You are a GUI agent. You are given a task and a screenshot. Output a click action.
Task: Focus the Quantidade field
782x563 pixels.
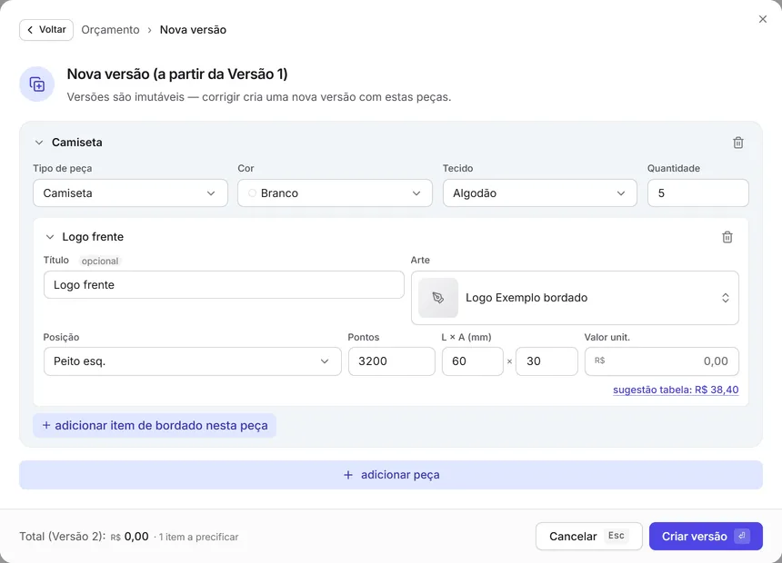pos(697,193)
